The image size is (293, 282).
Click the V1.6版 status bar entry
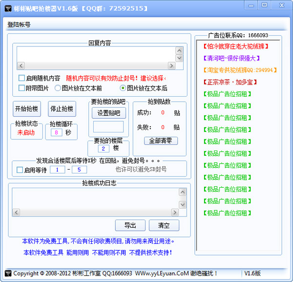[252, 273]
